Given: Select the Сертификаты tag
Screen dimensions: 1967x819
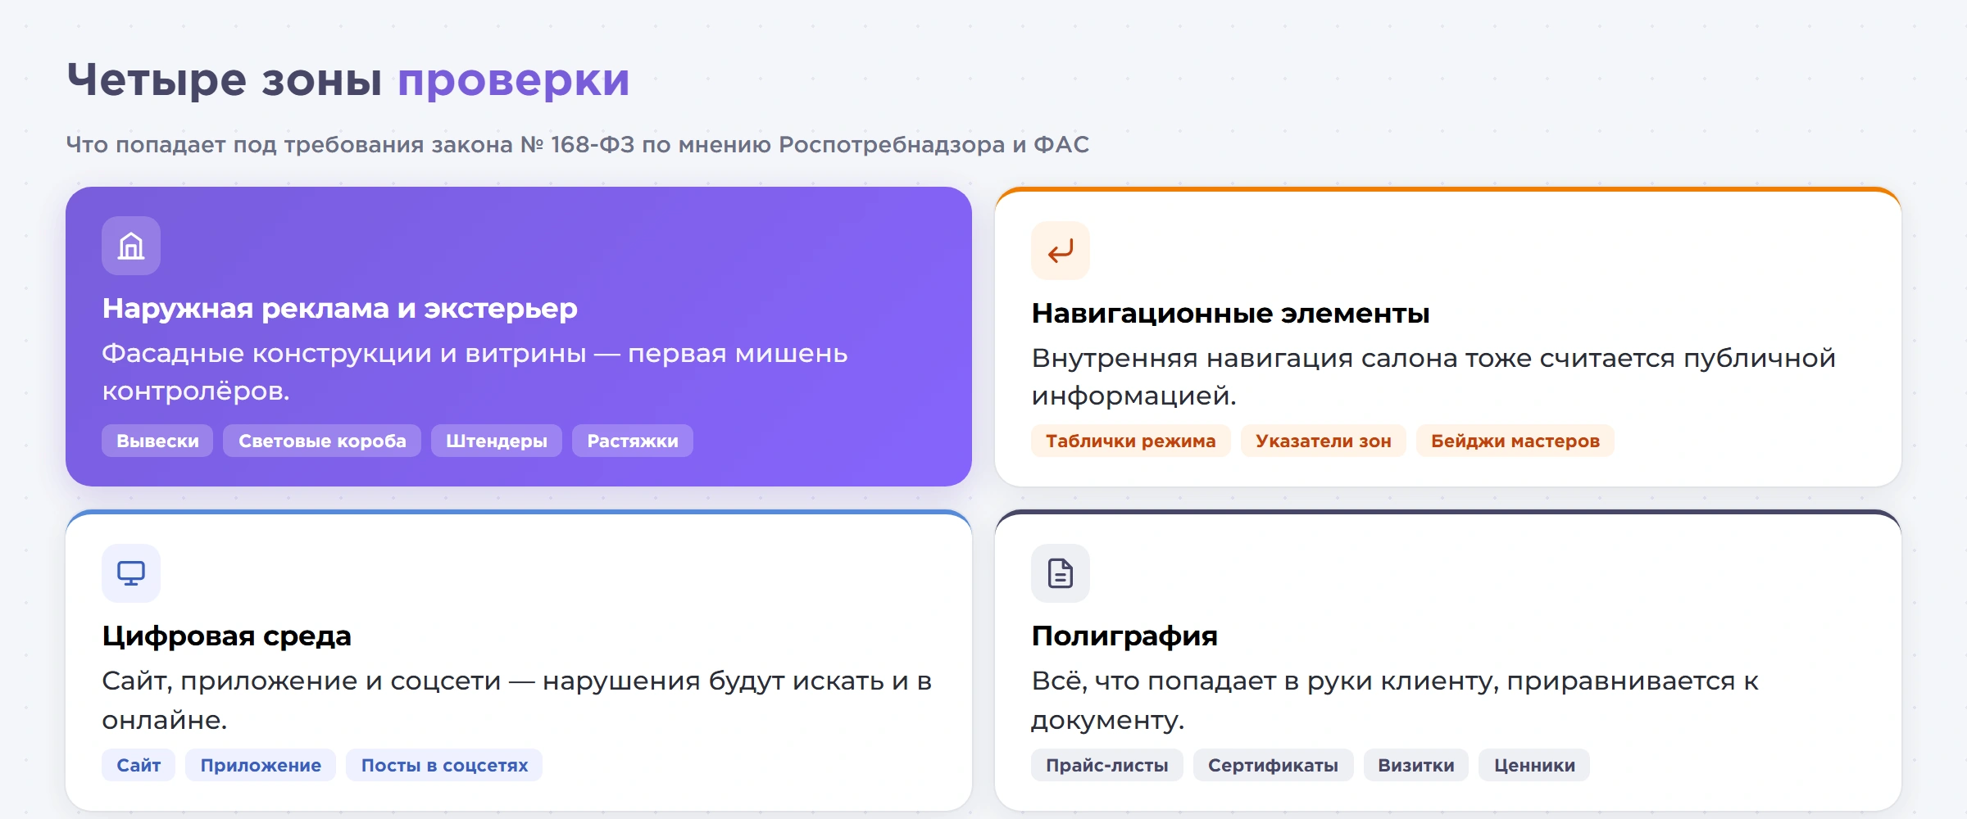Looking at the screenshot, I should tap(1273, 765).
